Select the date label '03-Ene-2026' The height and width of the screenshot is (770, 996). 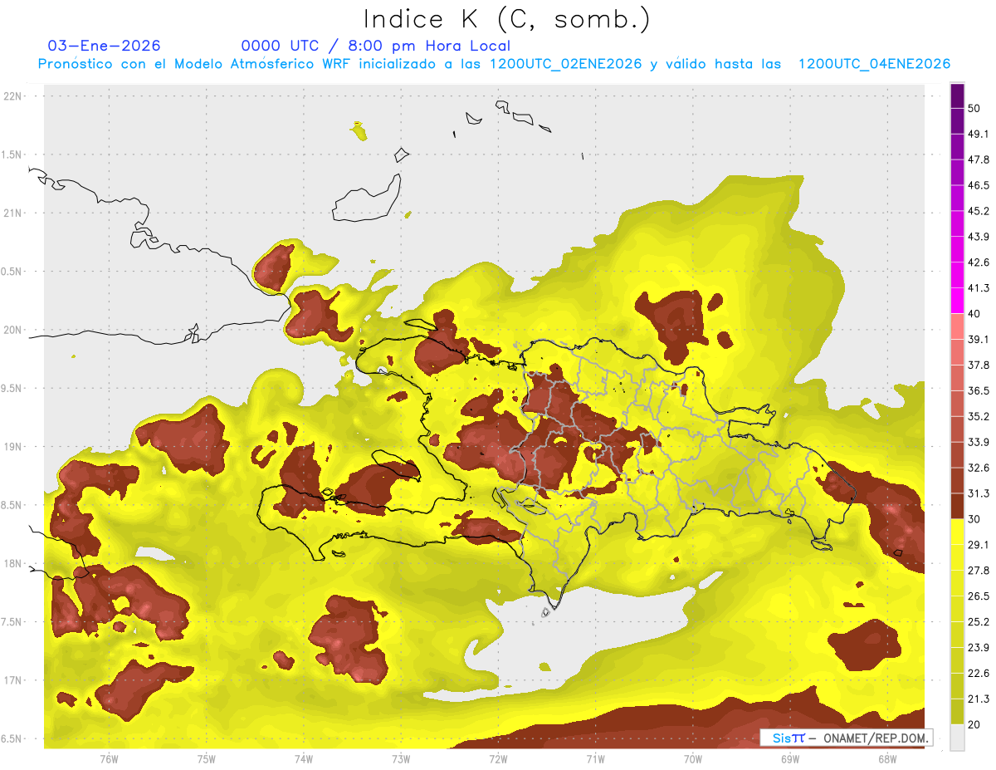(x=105, y=46)
